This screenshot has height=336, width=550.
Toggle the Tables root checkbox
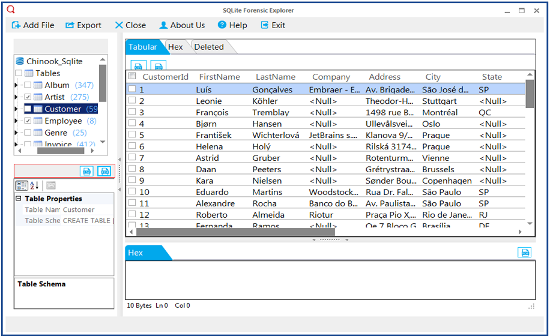click(19, 73)
